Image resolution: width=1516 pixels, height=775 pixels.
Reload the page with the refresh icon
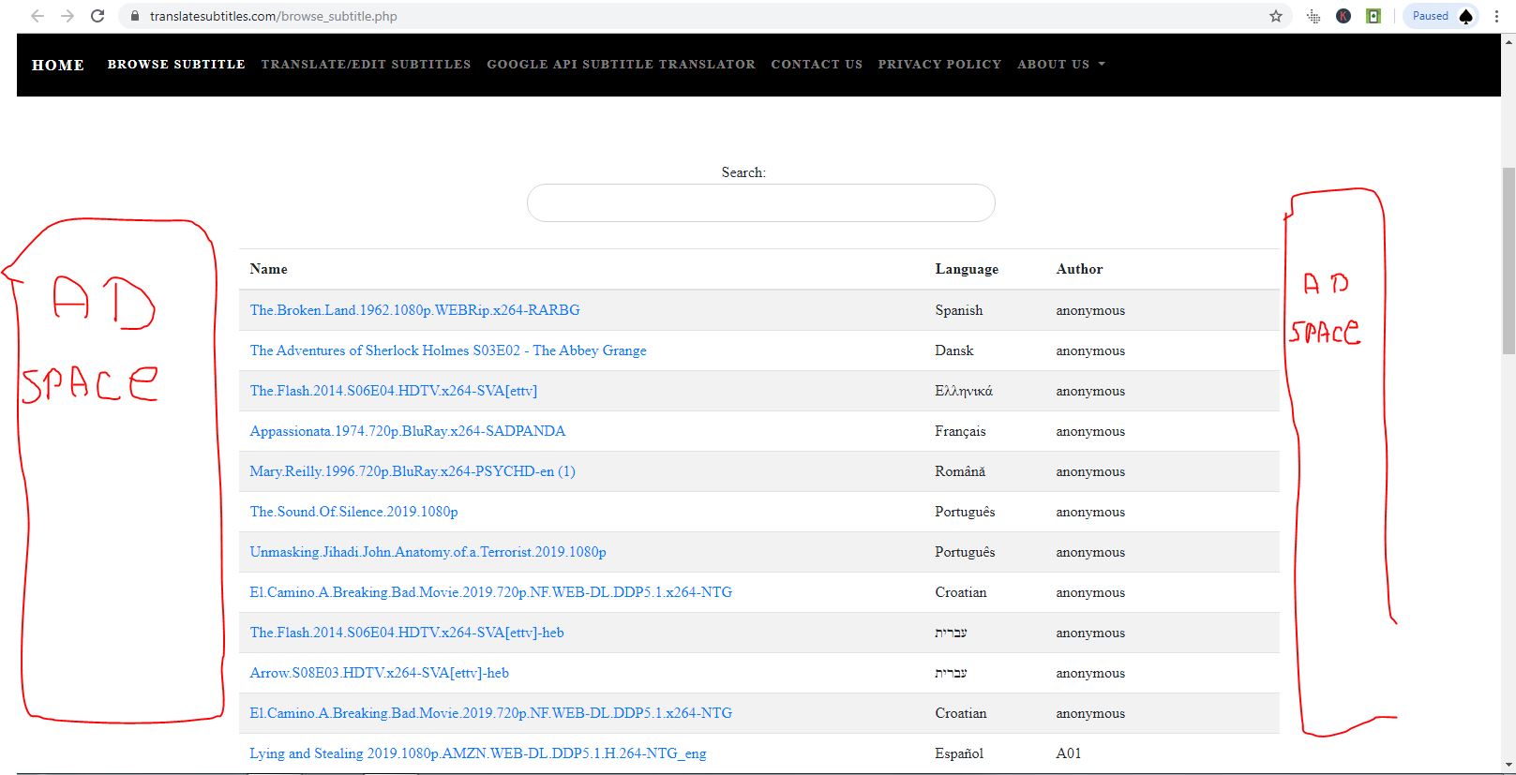pyautogui.click(x=98, y=16)
